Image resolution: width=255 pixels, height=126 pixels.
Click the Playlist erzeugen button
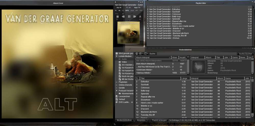pos(159,120)
